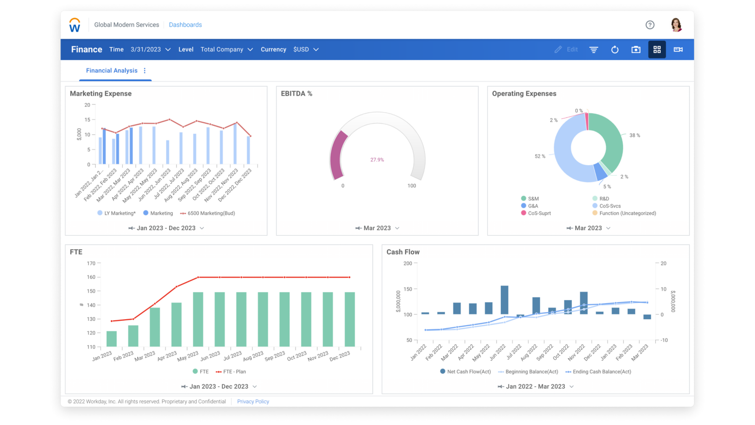Start presentation mode with video camera icon
Image resolution: width=755 pixels, height=425 pixels.
pos(678,49)
